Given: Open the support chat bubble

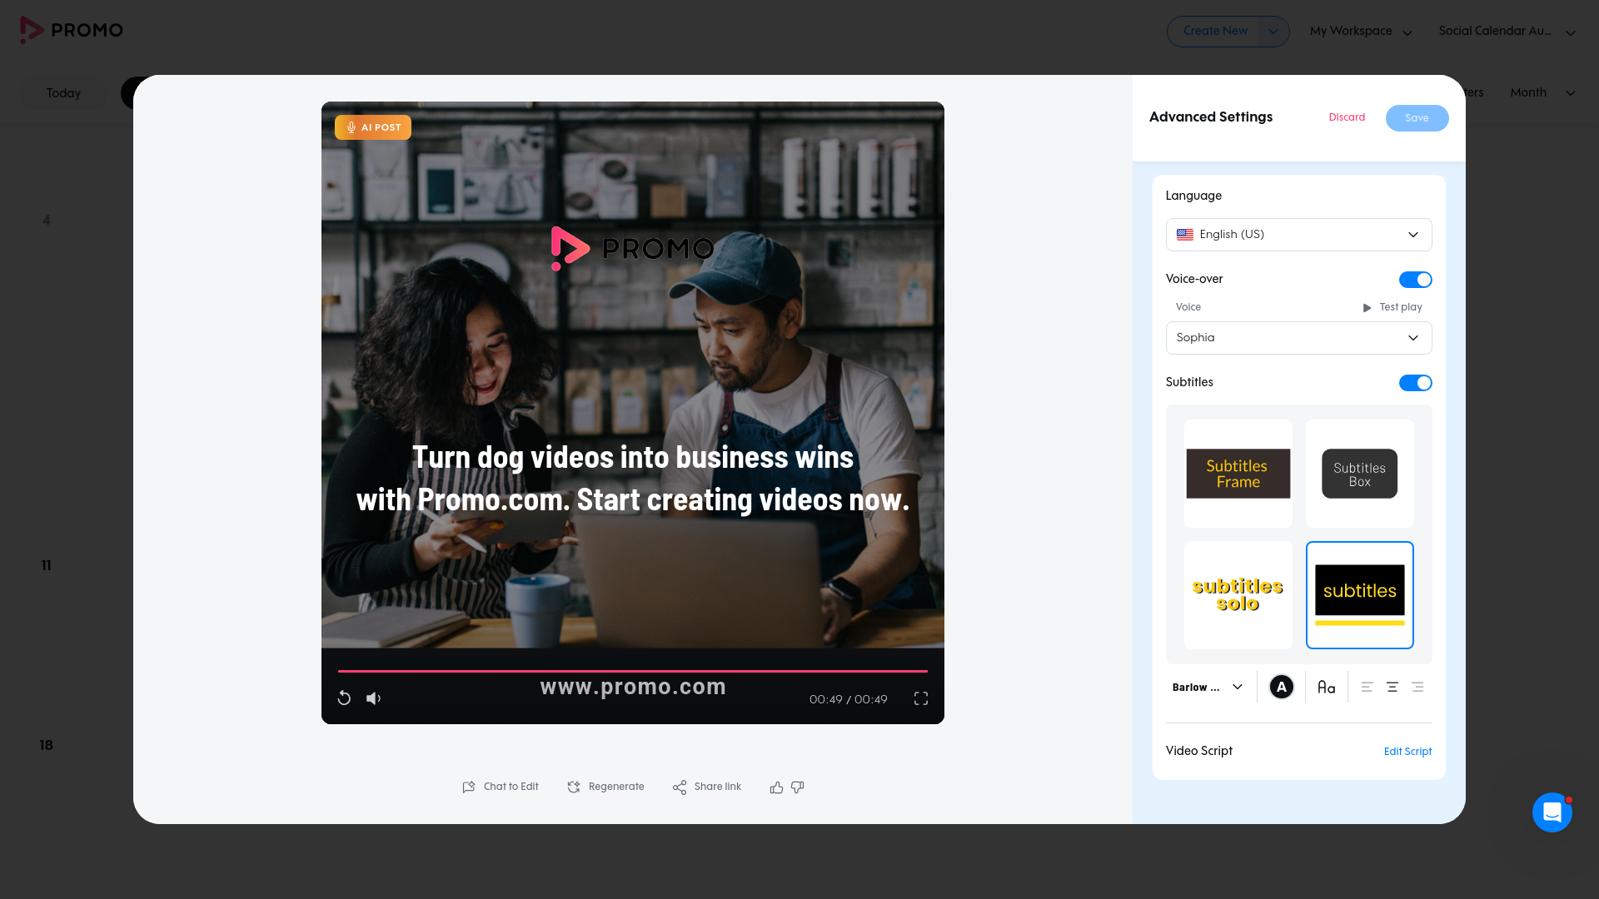Looking at the screenshot, I should tap(1552, 812).
